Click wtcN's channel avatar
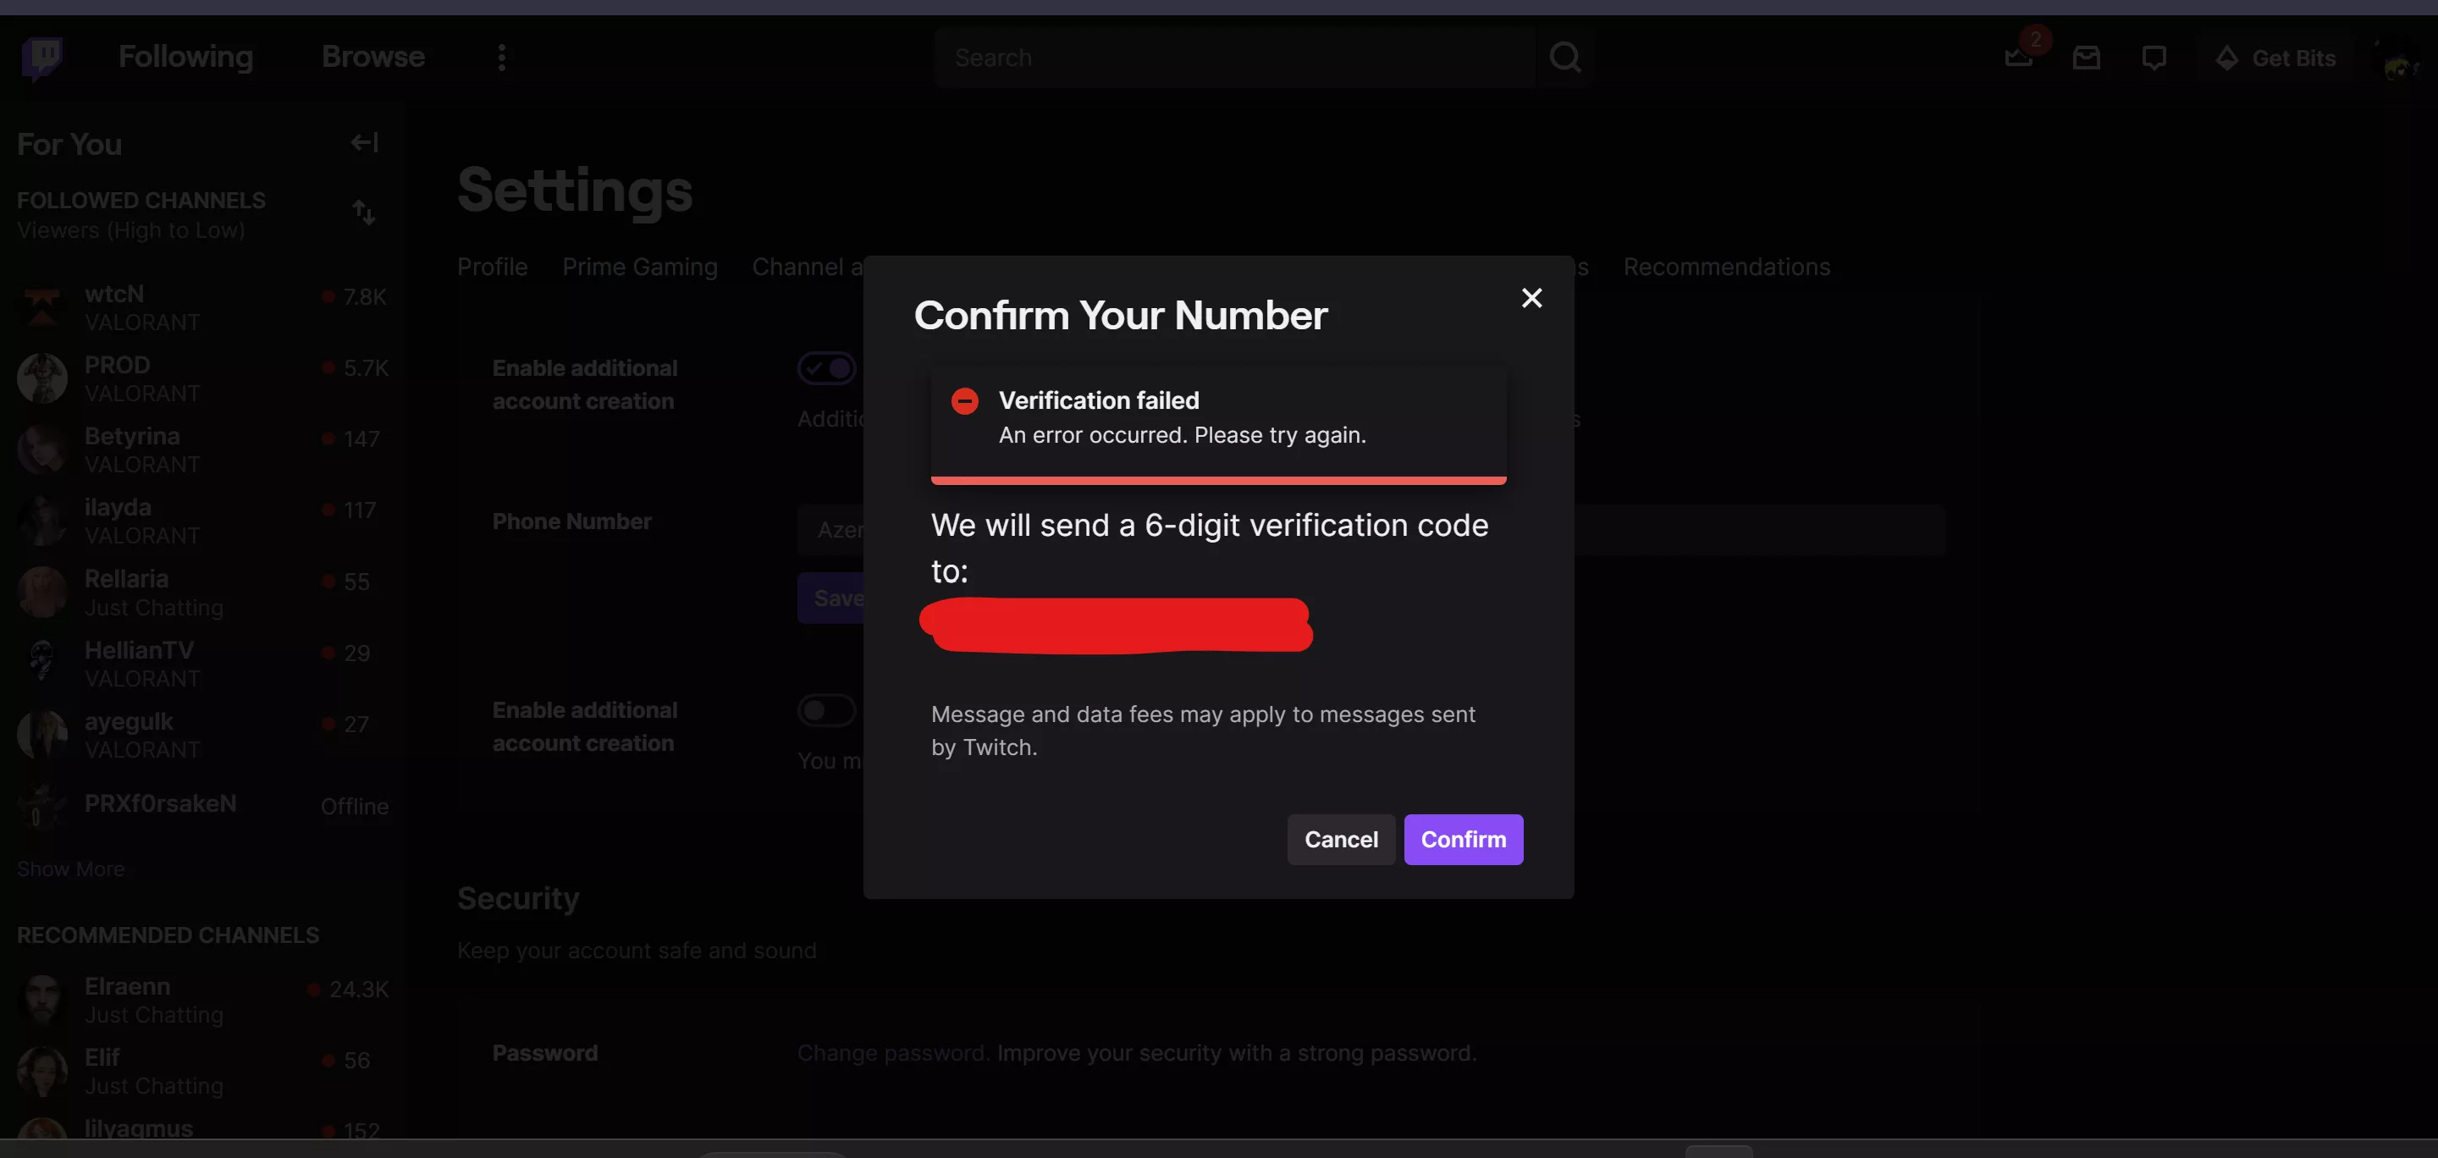The height and width of the screenshot is (1158, 2438). [x=40, y=306]
